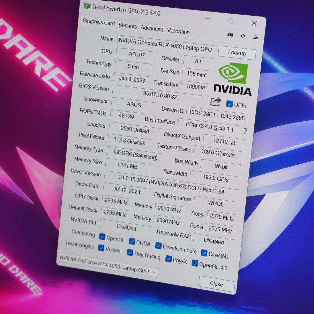The width and height of the screenshot is (314, 314).
Task: Click the Lookup button
Action: point(237,53)
